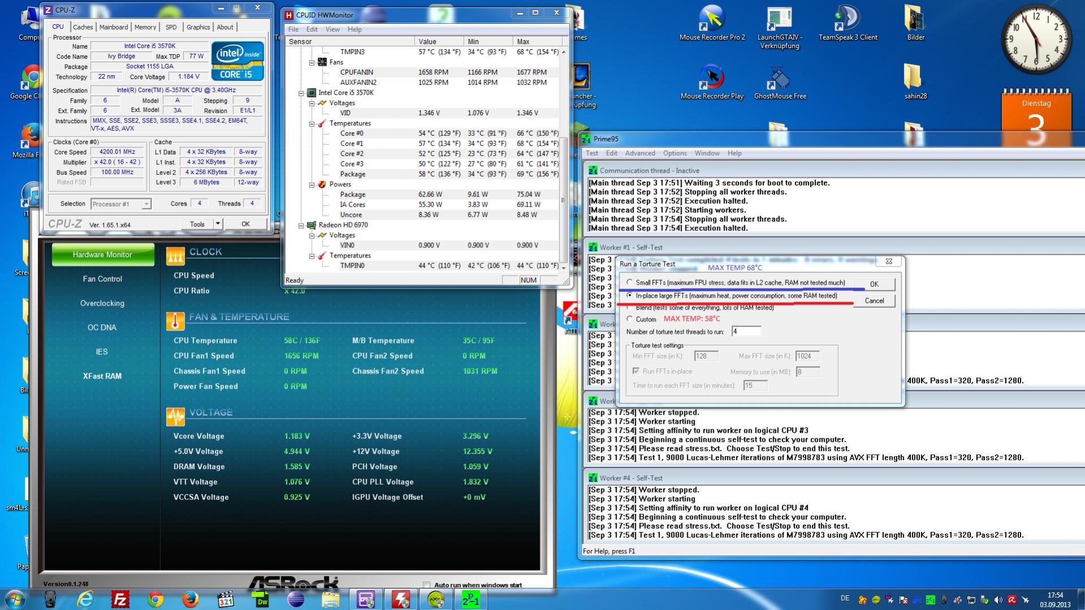This screenshot has width=1085, height=610.
Task: Select the Small FFTs radio option
Action: [x=630, y=282]
